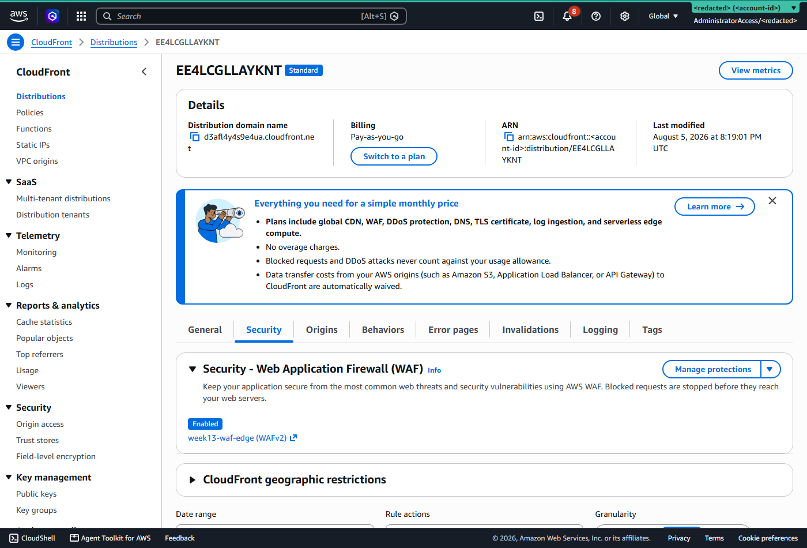Copy the distribution ARN
This screenshot has height=548, width=807.
coord(509,137)
